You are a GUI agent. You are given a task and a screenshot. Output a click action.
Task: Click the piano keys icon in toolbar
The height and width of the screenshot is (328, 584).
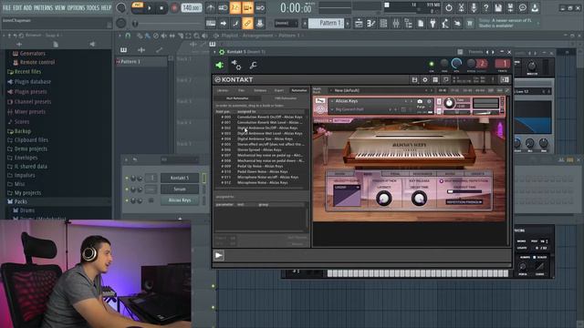pyautogui.click(x=211, y=24)
